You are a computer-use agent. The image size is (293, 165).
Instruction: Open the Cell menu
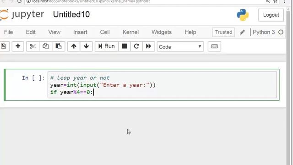[x=105, y=32]
